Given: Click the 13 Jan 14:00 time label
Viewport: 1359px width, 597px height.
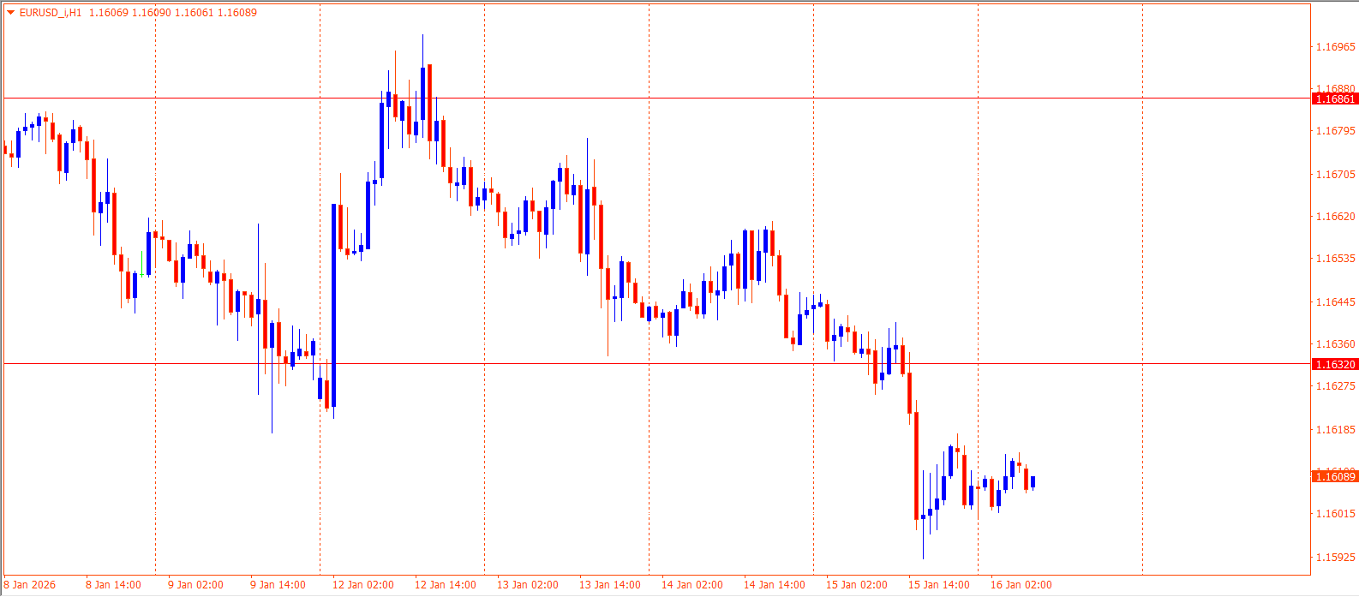Looking at the screenshot, I should [x=610, y=585].
